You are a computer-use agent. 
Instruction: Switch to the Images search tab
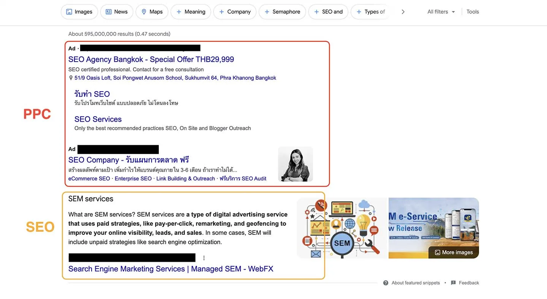pyautogui.click(x=79, y=11)
